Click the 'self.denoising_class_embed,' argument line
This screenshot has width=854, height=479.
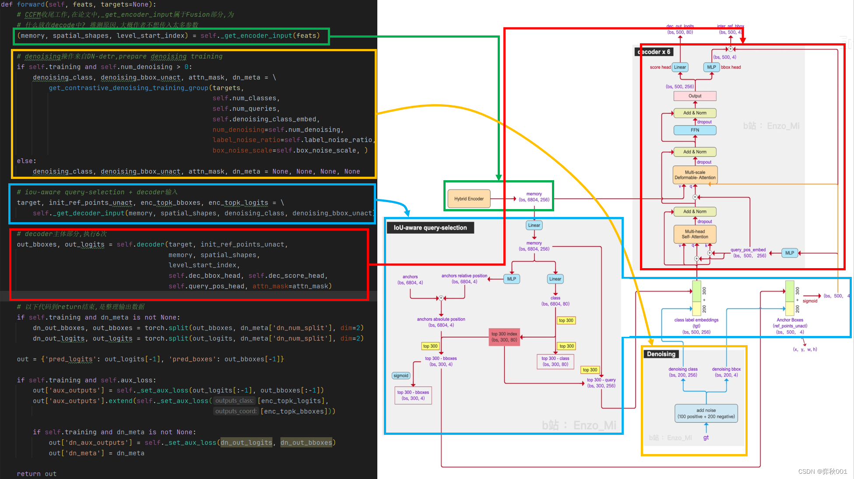[266, 119]
